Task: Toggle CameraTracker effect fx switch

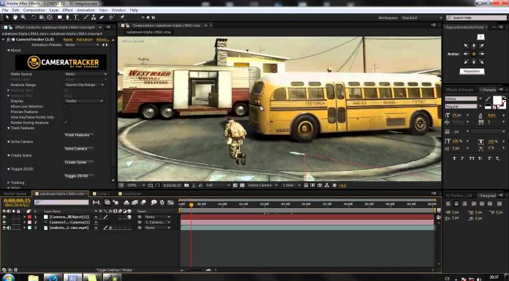Action: click(x=9, y=39)
